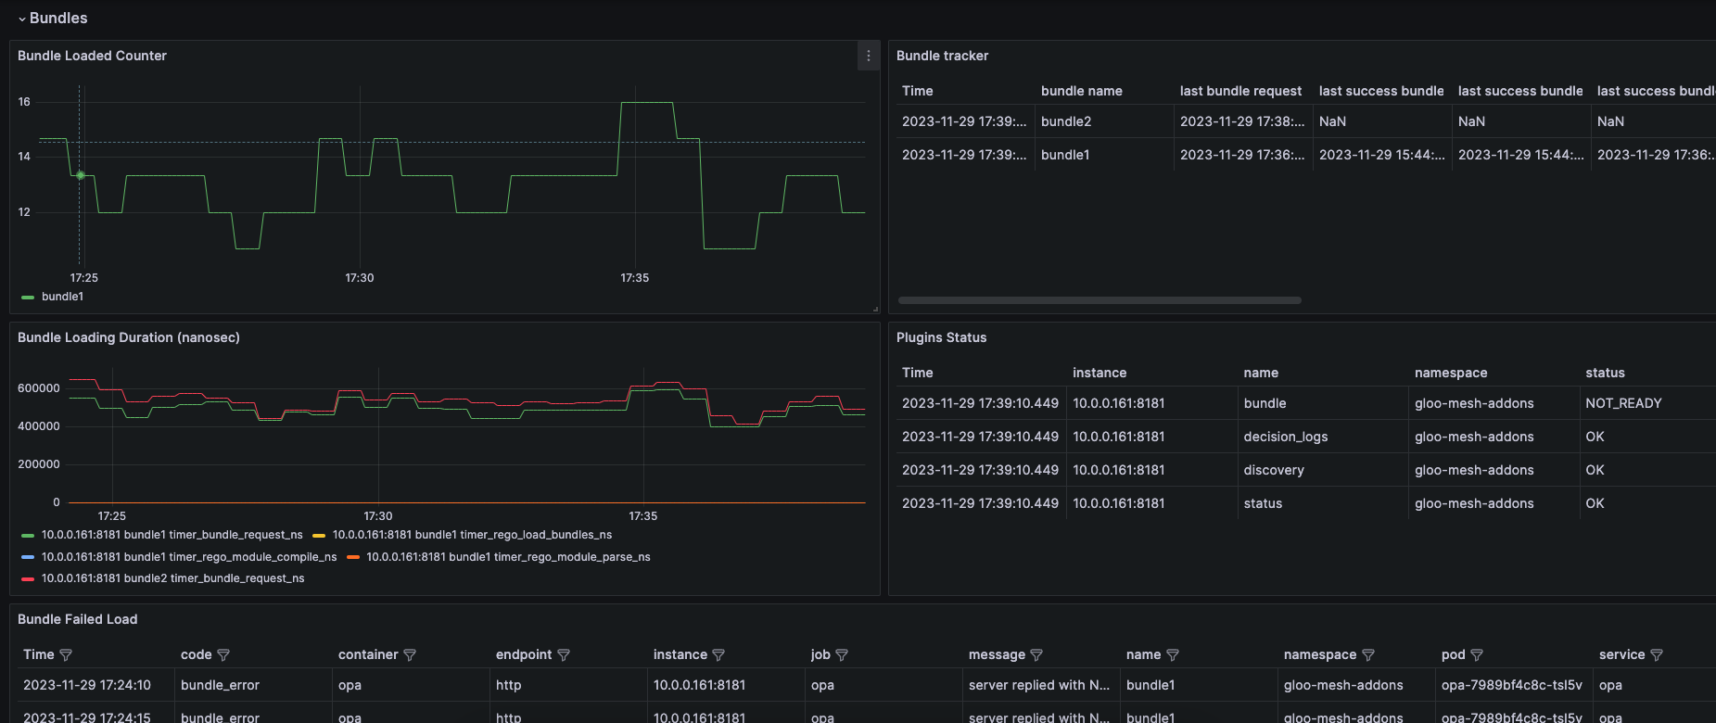Click 2023-11-29 17:38 last bundle request cell
The image size is (1716, 723).
click(x=1243, y=121)
